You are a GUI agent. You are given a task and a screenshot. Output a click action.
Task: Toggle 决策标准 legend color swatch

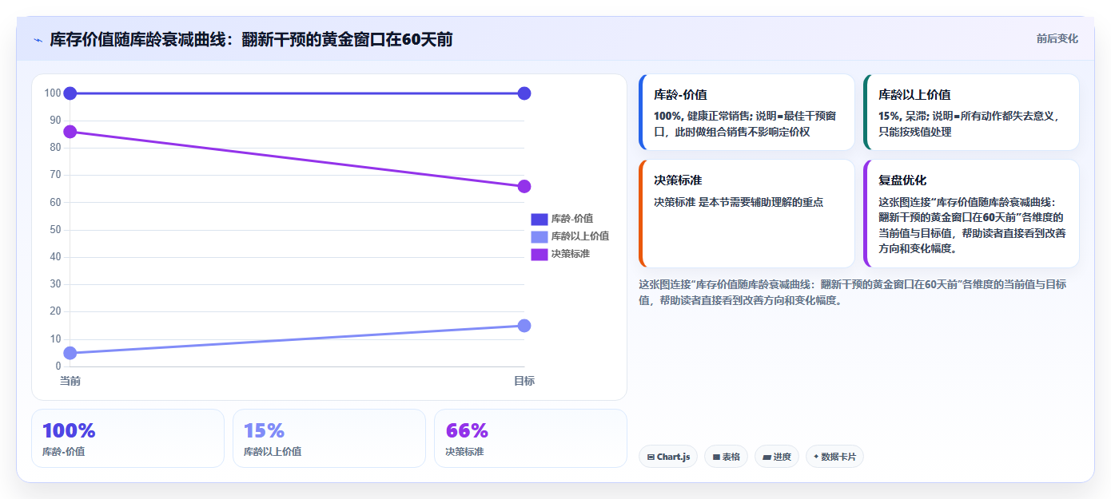540,254
